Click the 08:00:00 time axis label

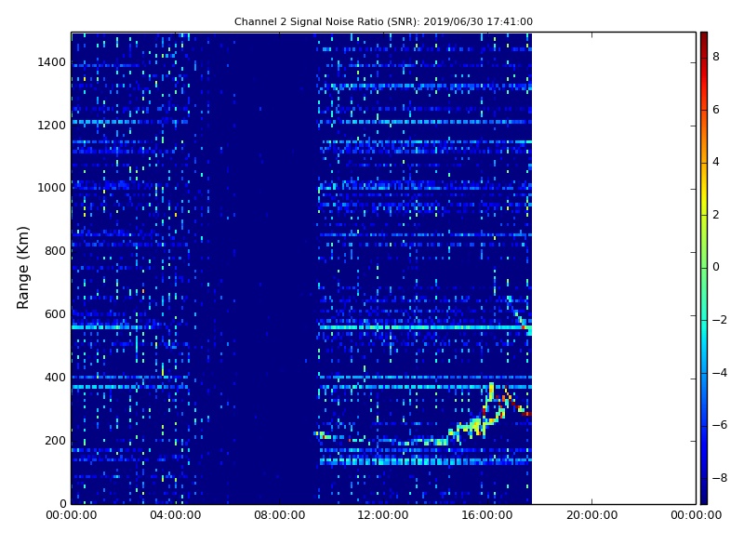point(280,515)
